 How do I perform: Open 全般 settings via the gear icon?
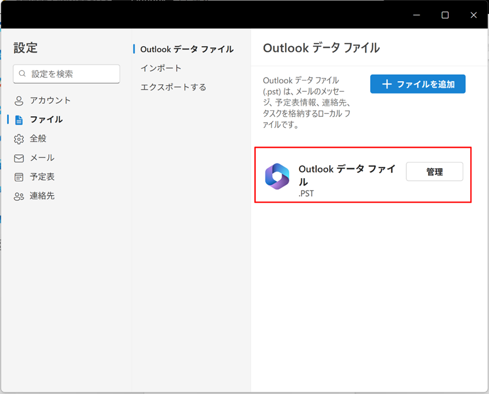point(19,139)
